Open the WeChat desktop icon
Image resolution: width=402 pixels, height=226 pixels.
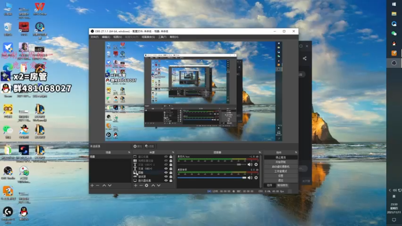click(8, 130)
